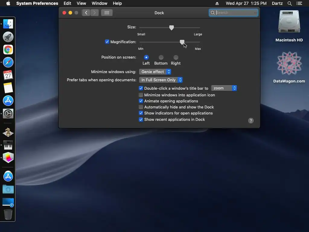Open Dartz user menu in menu bar
Viewport: 309px width, 232px height.
tap(277, 3)
